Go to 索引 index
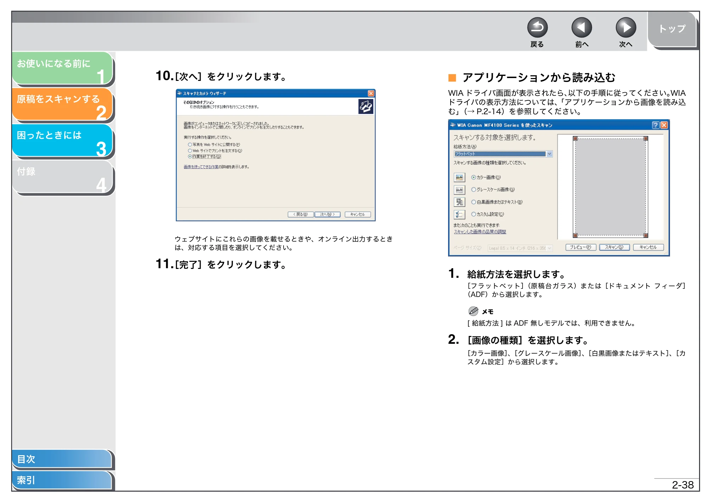 pos(62,480)
